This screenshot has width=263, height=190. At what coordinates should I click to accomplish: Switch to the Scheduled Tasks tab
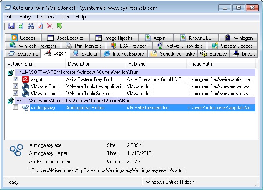point(172,53)
